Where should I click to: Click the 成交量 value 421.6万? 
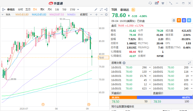(x=186, y=31)
